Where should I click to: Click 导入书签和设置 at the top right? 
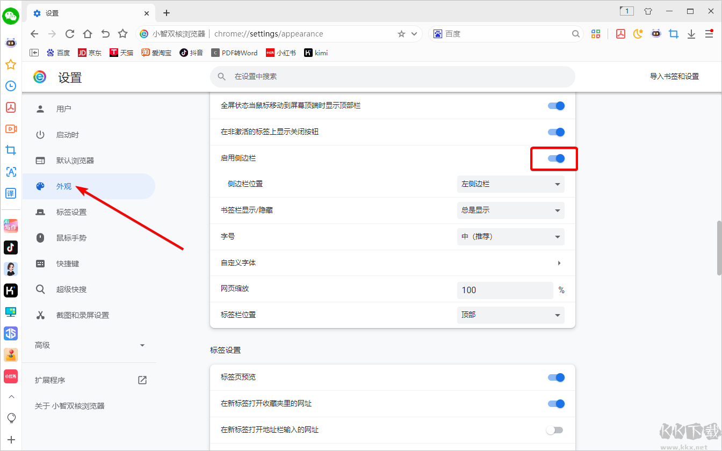(x=674, y=76)
